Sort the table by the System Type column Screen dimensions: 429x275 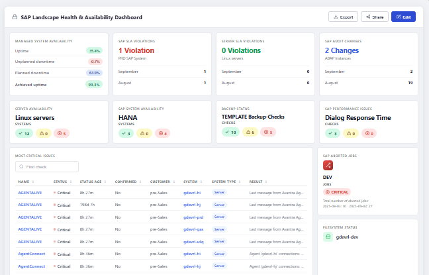click(226, 182)
